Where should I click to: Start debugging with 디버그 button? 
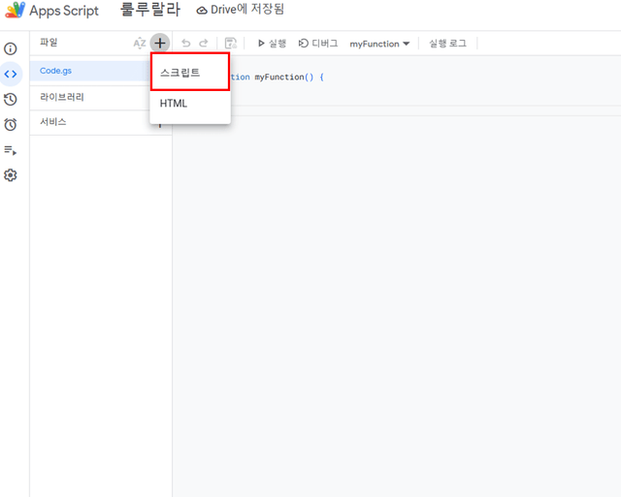318,44
